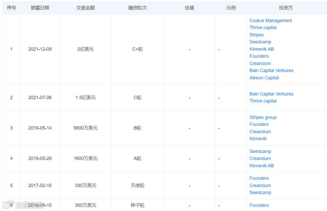Select the row number 2 cell
The width and height of the screenshot is (327, 211).
[x=11, y=97]
